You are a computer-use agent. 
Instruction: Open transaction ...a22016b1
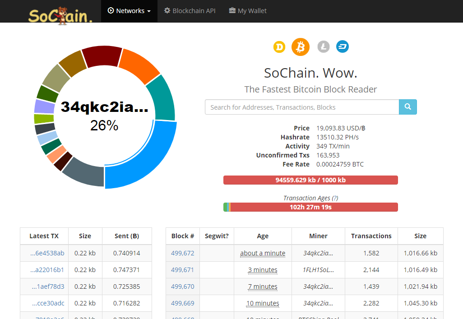[47, 270]
